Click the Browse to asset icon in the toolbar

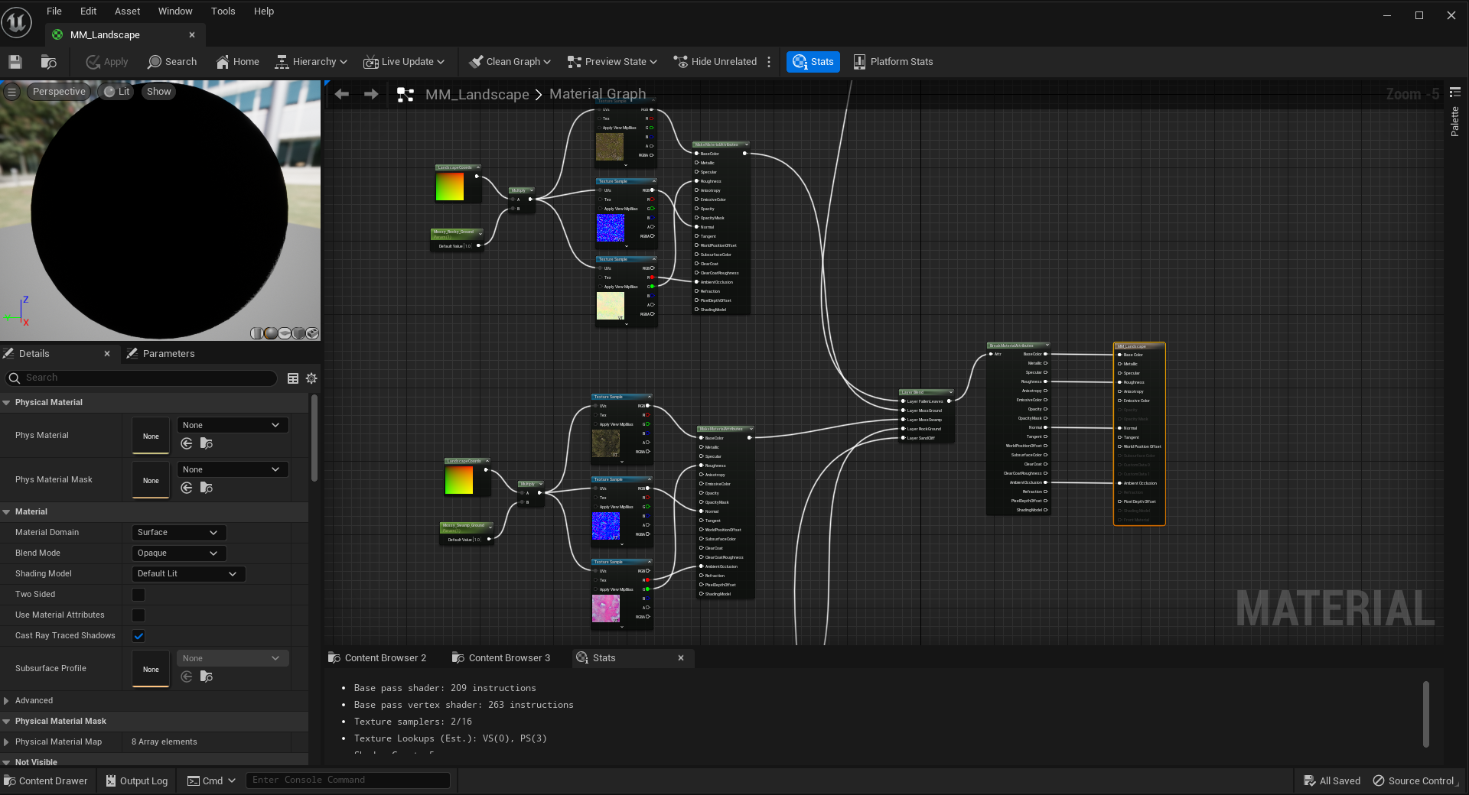coord(49,62)
